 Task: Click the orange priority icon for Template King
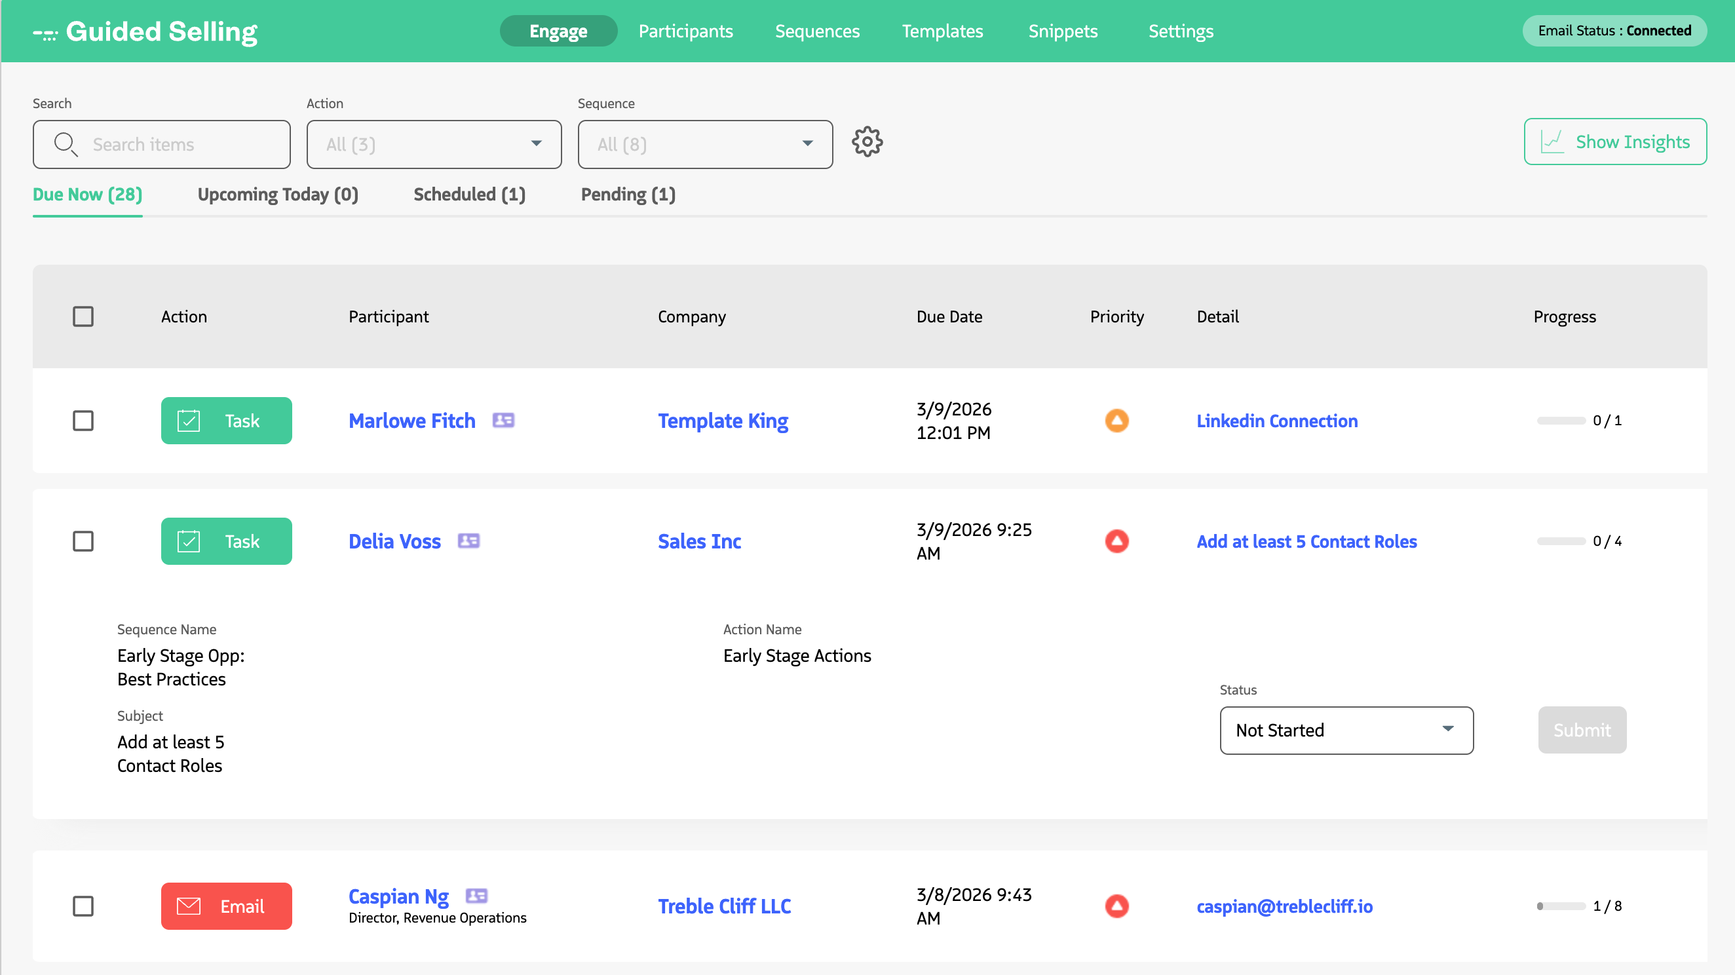click(1116, 420)
